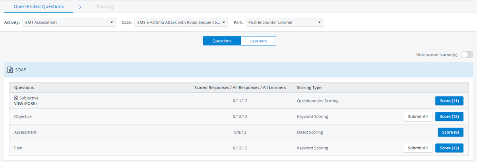This screenshot has width=477, height=162.
Task: Click the breadcrumb chevron before Scoring
Action: [x=80, y=7]
